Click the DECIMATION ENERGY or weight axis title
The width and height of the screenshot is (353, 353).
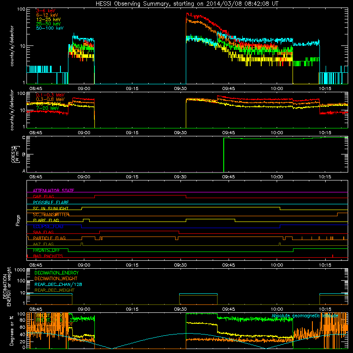(x=7, y=286)
